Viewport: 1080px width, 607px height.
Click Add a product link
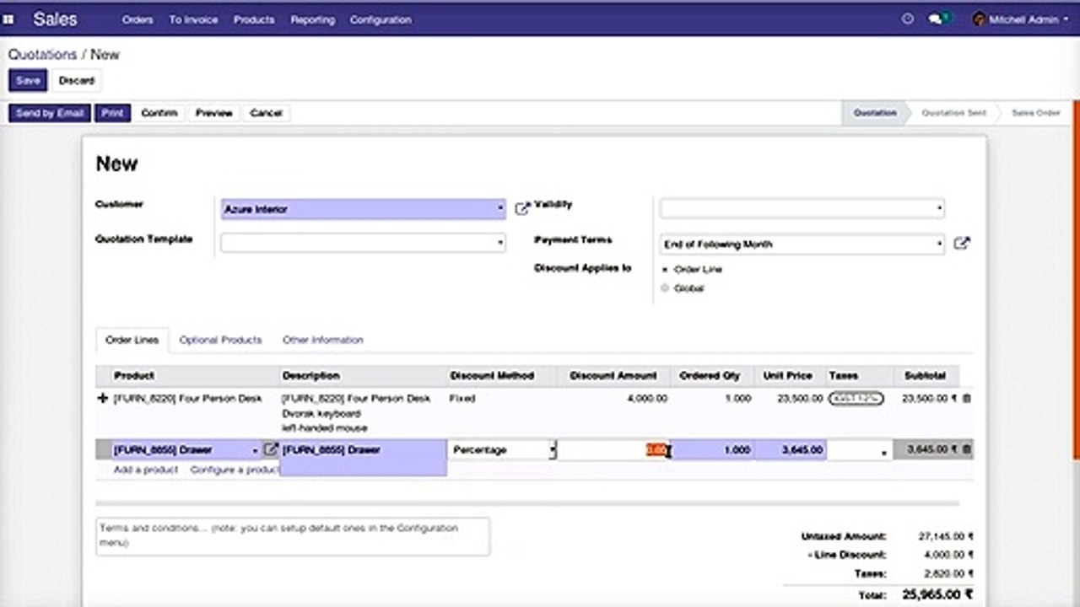146,470
